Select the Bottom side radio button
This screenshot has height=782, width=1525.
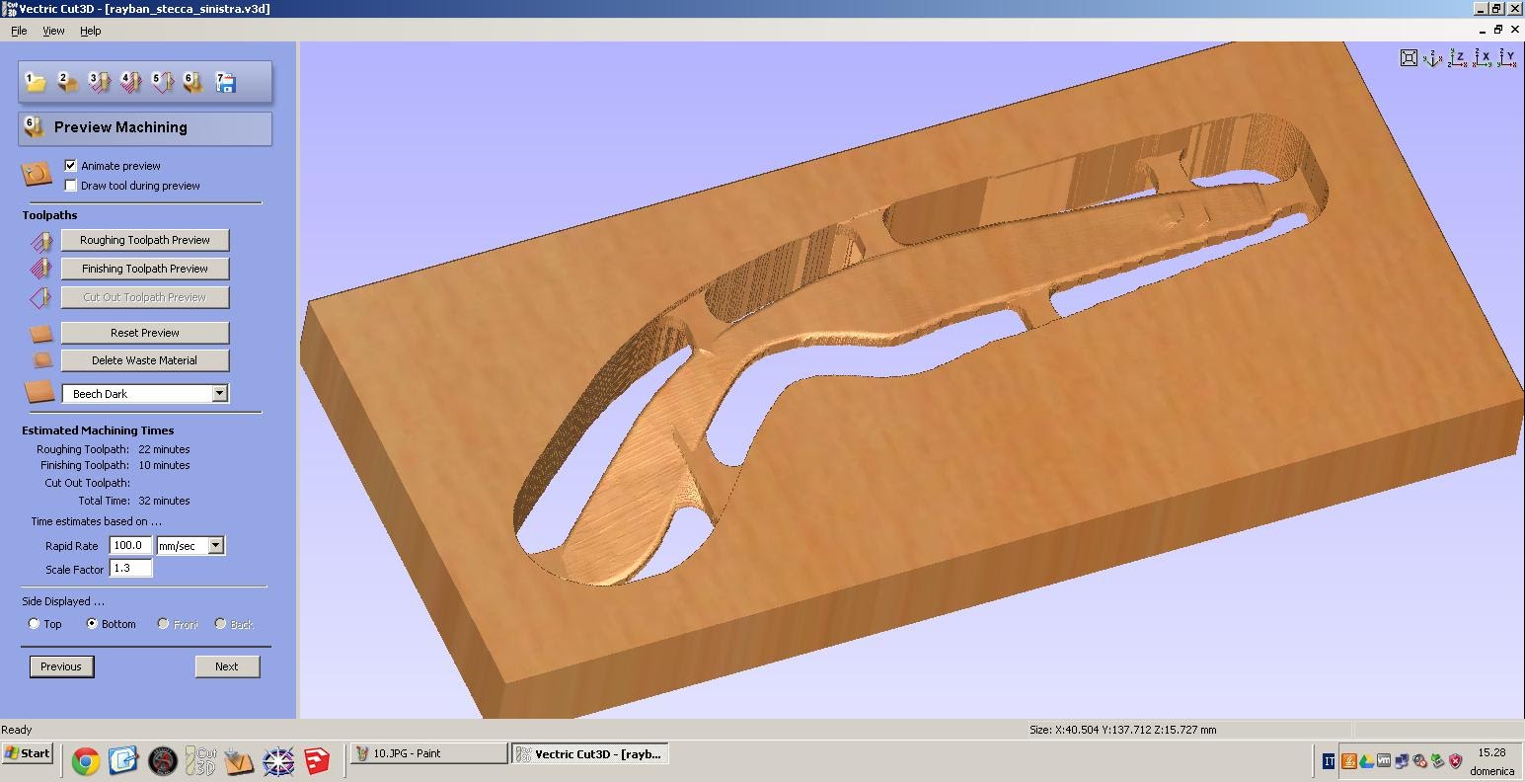pos(92,624)
